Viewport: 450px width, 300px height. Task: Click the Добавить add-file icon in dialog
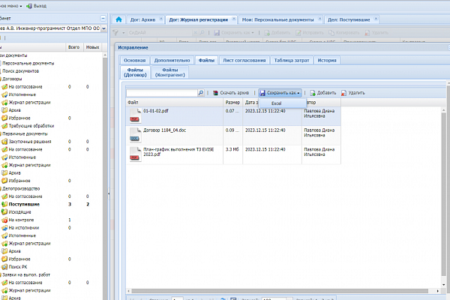click(x=313, y=93)
